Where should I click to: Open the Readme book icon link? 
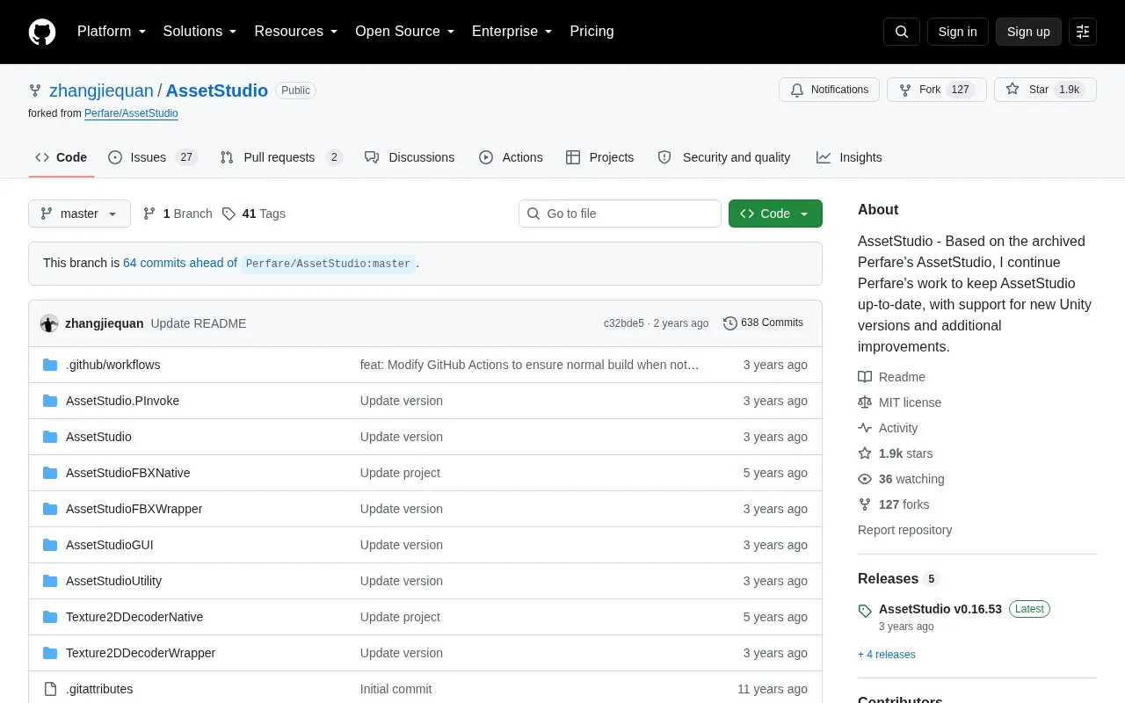tap(865, 377)
